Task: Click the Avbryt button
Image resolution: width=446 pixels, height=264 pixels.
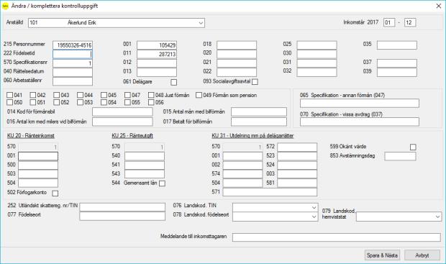Action: click(x=422, y=255)
